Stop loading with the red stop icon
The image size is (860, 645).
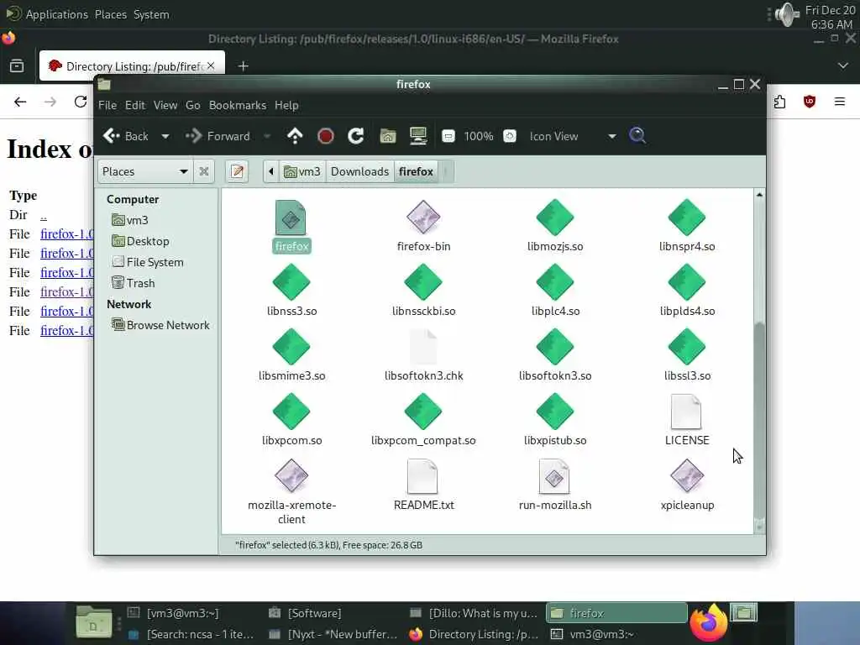325,136
